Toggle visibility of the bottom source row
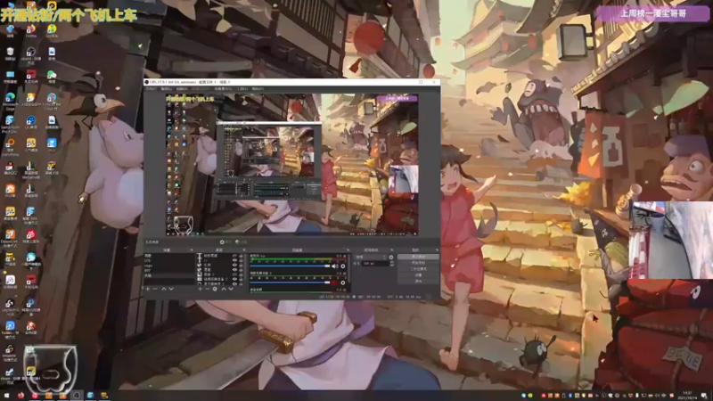Image resolution: width=713 pixels, height=401 pixels. click(x=234, y=283)
